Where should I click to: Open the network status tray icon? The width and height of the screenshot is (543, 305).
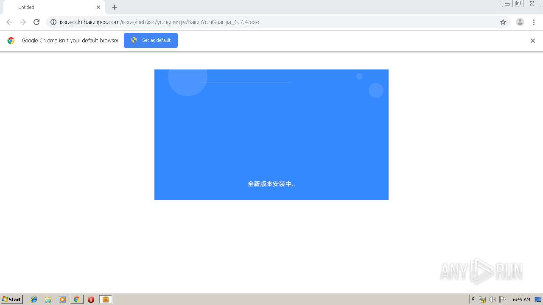pyautogui.click(x=482, y=299)
